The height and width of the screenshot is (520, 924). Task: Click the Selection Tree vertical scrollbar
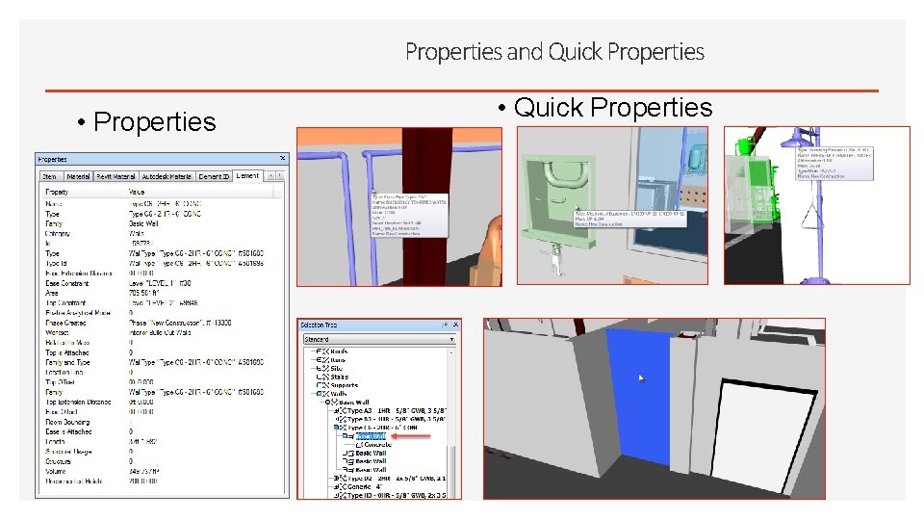tap(452, 422)
